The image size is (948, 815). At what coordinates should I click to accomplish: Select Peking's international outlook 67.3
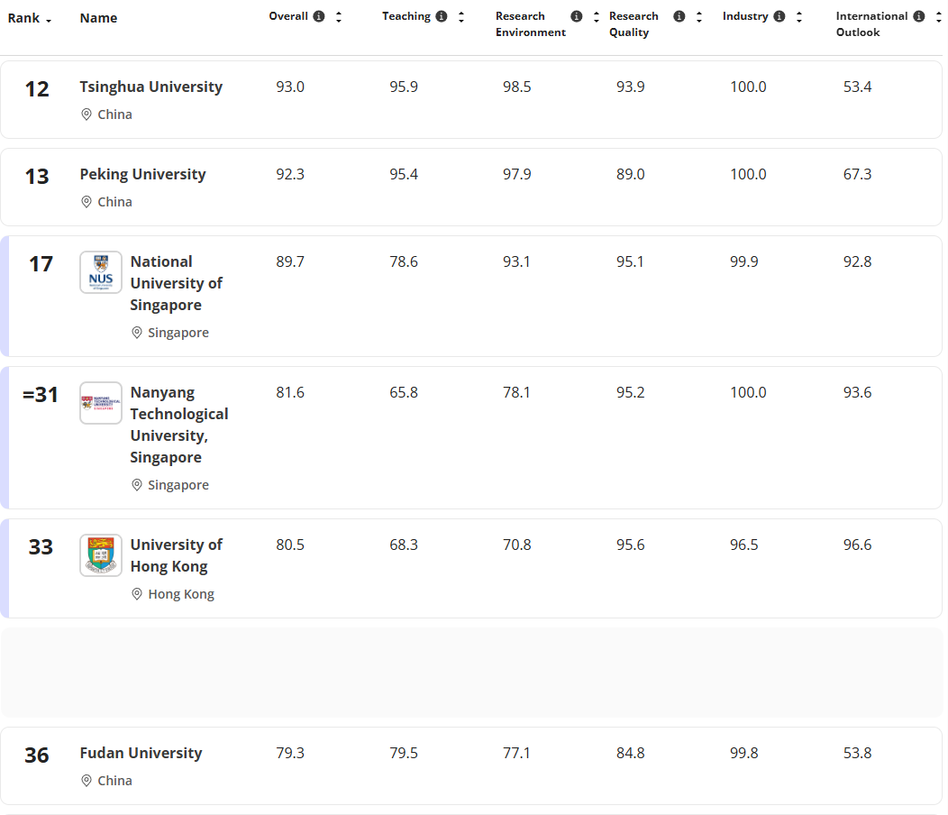pos(857,174)
